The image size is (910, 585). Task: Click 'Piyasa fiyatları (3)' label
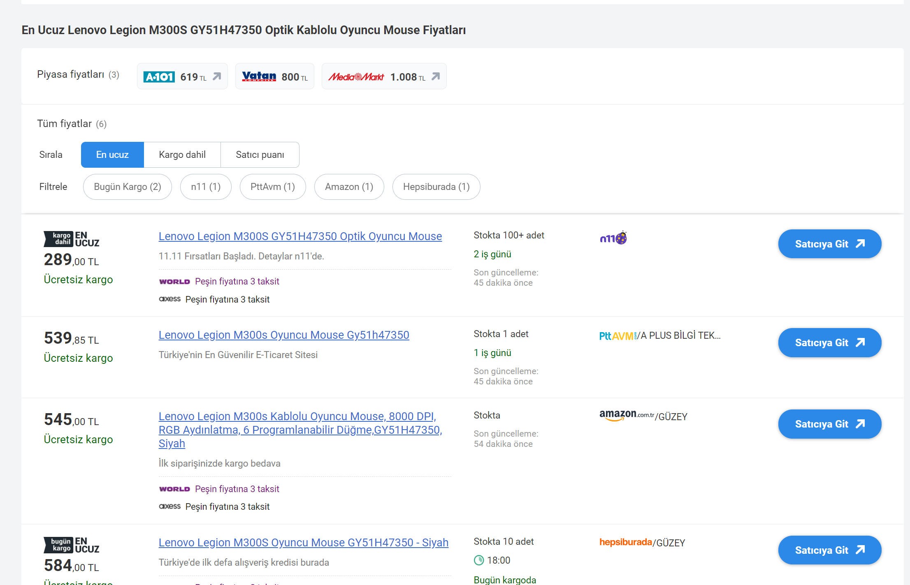(x=78, y=74)
